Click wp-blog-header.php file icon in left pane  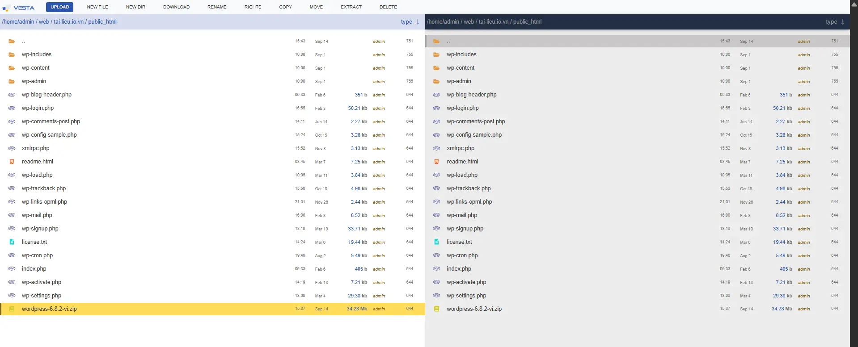[x=12, y=95]
